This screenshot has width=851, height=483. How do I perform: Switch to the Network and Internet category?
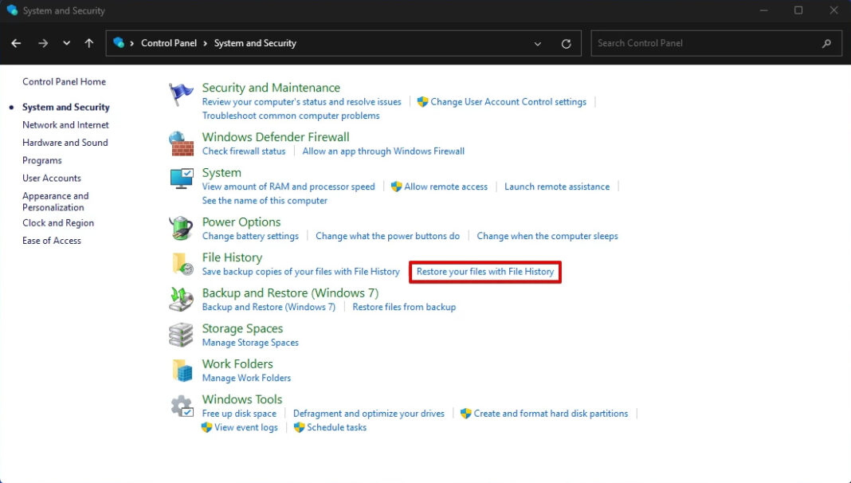pos(65,124)
